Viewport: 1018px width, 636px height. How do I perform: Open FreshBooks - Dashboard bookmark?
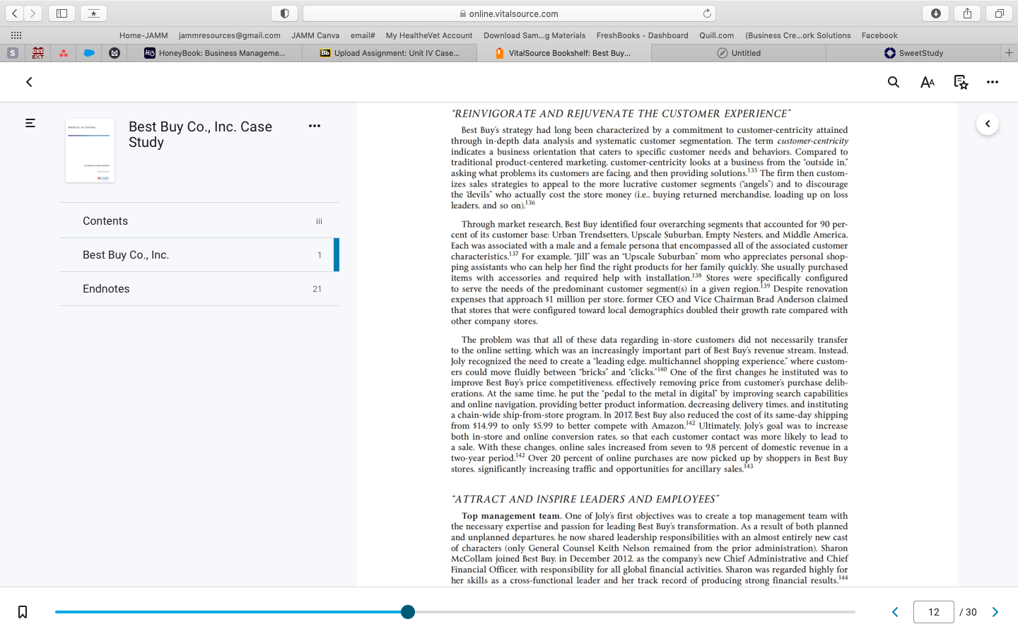click(642, 35)
